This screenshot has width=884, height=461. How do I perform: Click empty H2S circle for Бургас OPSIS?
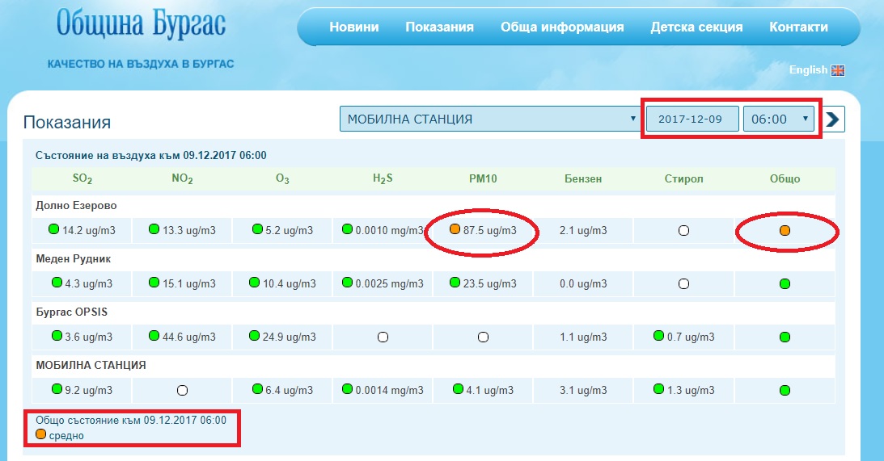tap(383, 337)
